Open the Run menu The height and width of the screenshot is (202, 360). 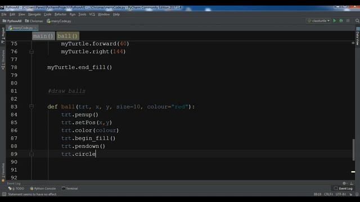point(73,14)
